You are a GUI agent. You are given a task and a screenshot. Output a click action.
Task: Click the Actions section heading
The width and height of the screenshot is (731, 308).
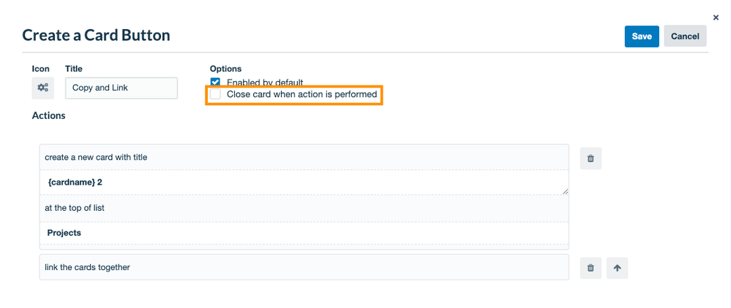click(x=48, y=115)
